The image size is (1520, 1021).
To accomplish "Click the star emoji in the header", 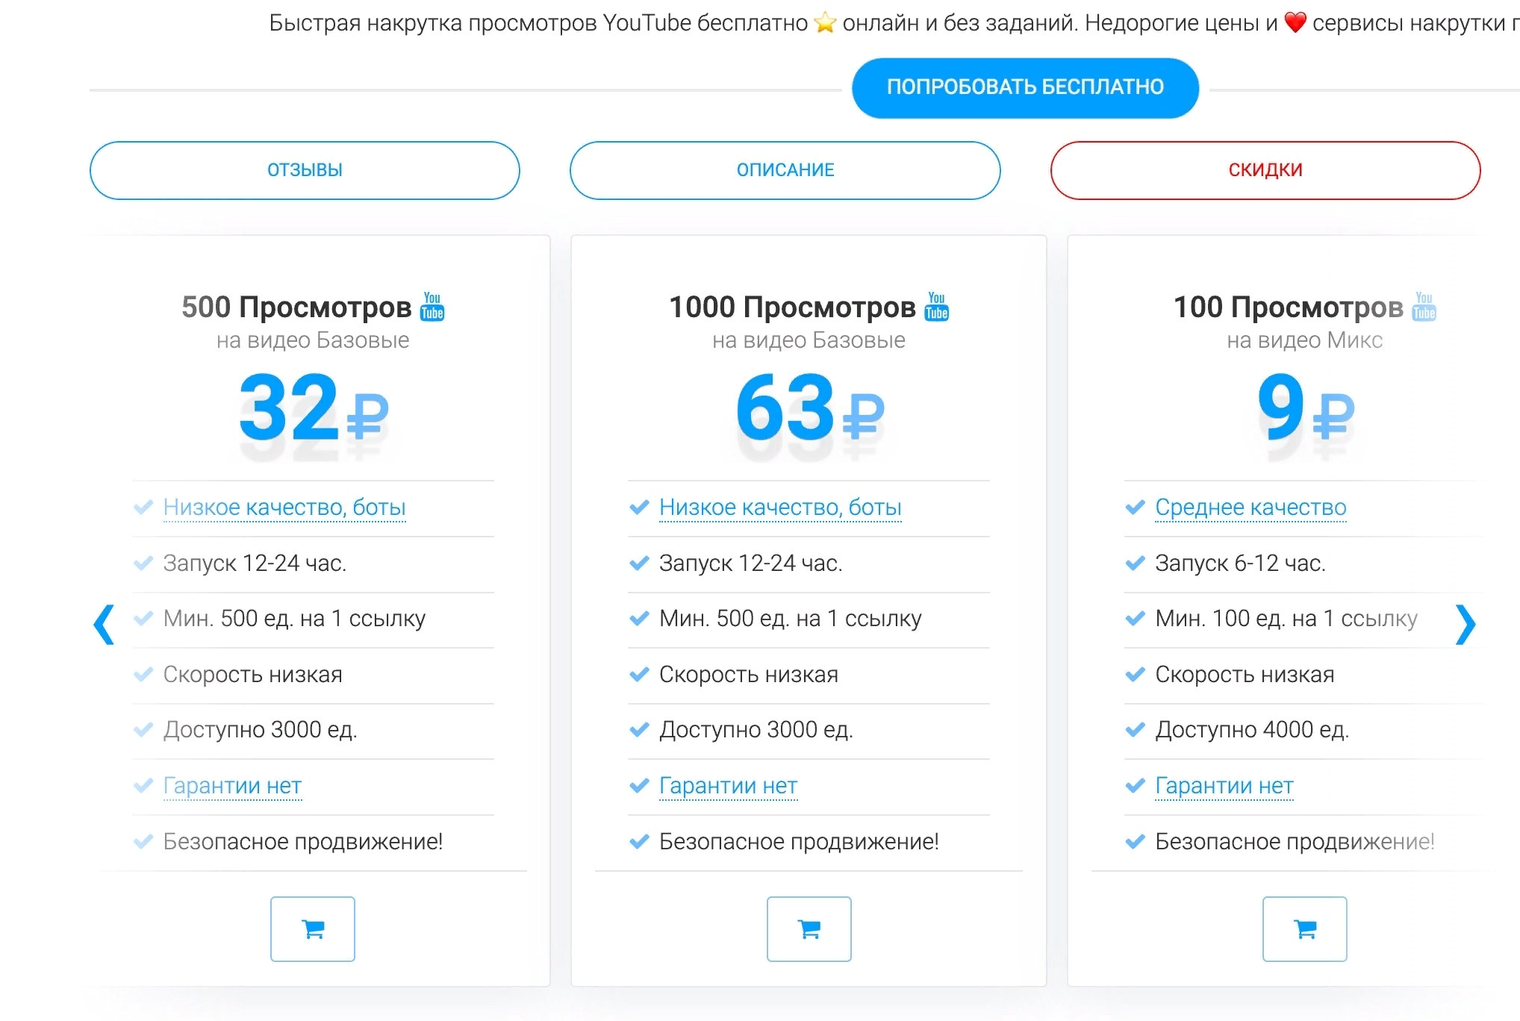I will click(825, 23).
